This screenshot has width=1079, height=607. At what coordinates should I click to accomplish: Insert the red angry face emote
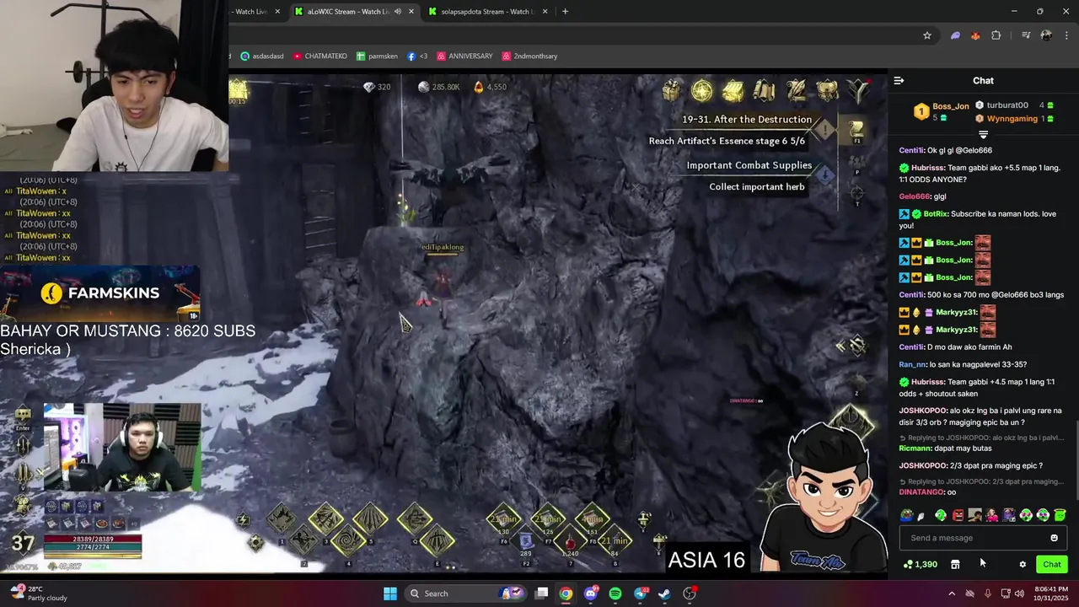pos(958,515)
